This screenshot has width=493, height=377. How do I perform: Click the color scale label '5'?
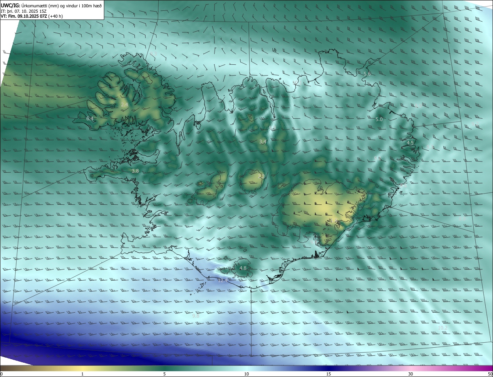point(164,374)
